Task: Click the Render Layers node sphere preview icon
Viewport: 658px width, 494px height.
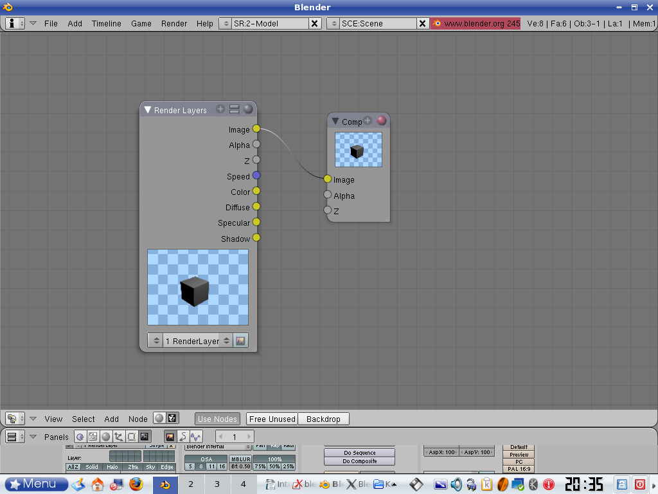Action: point(248,109)
